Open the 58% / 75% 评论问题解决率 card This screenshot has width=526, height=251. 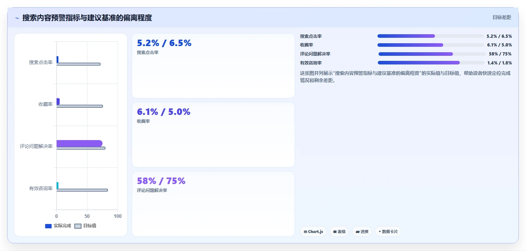click(213, 204)
